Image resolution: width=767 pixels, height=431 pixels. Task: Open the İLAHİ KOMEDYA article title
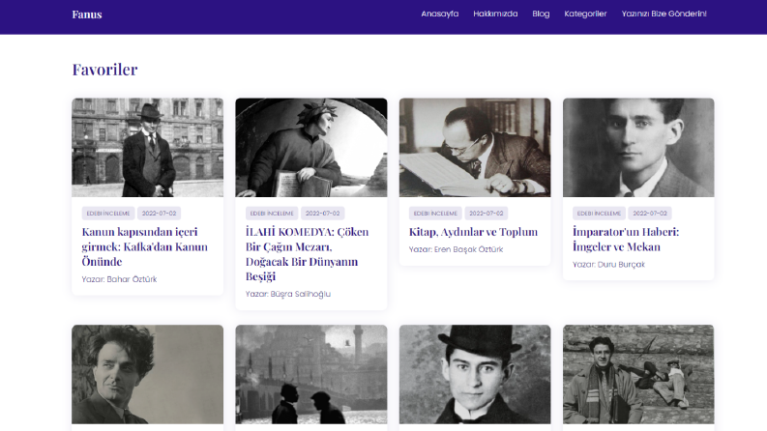(x=308, y=254)
